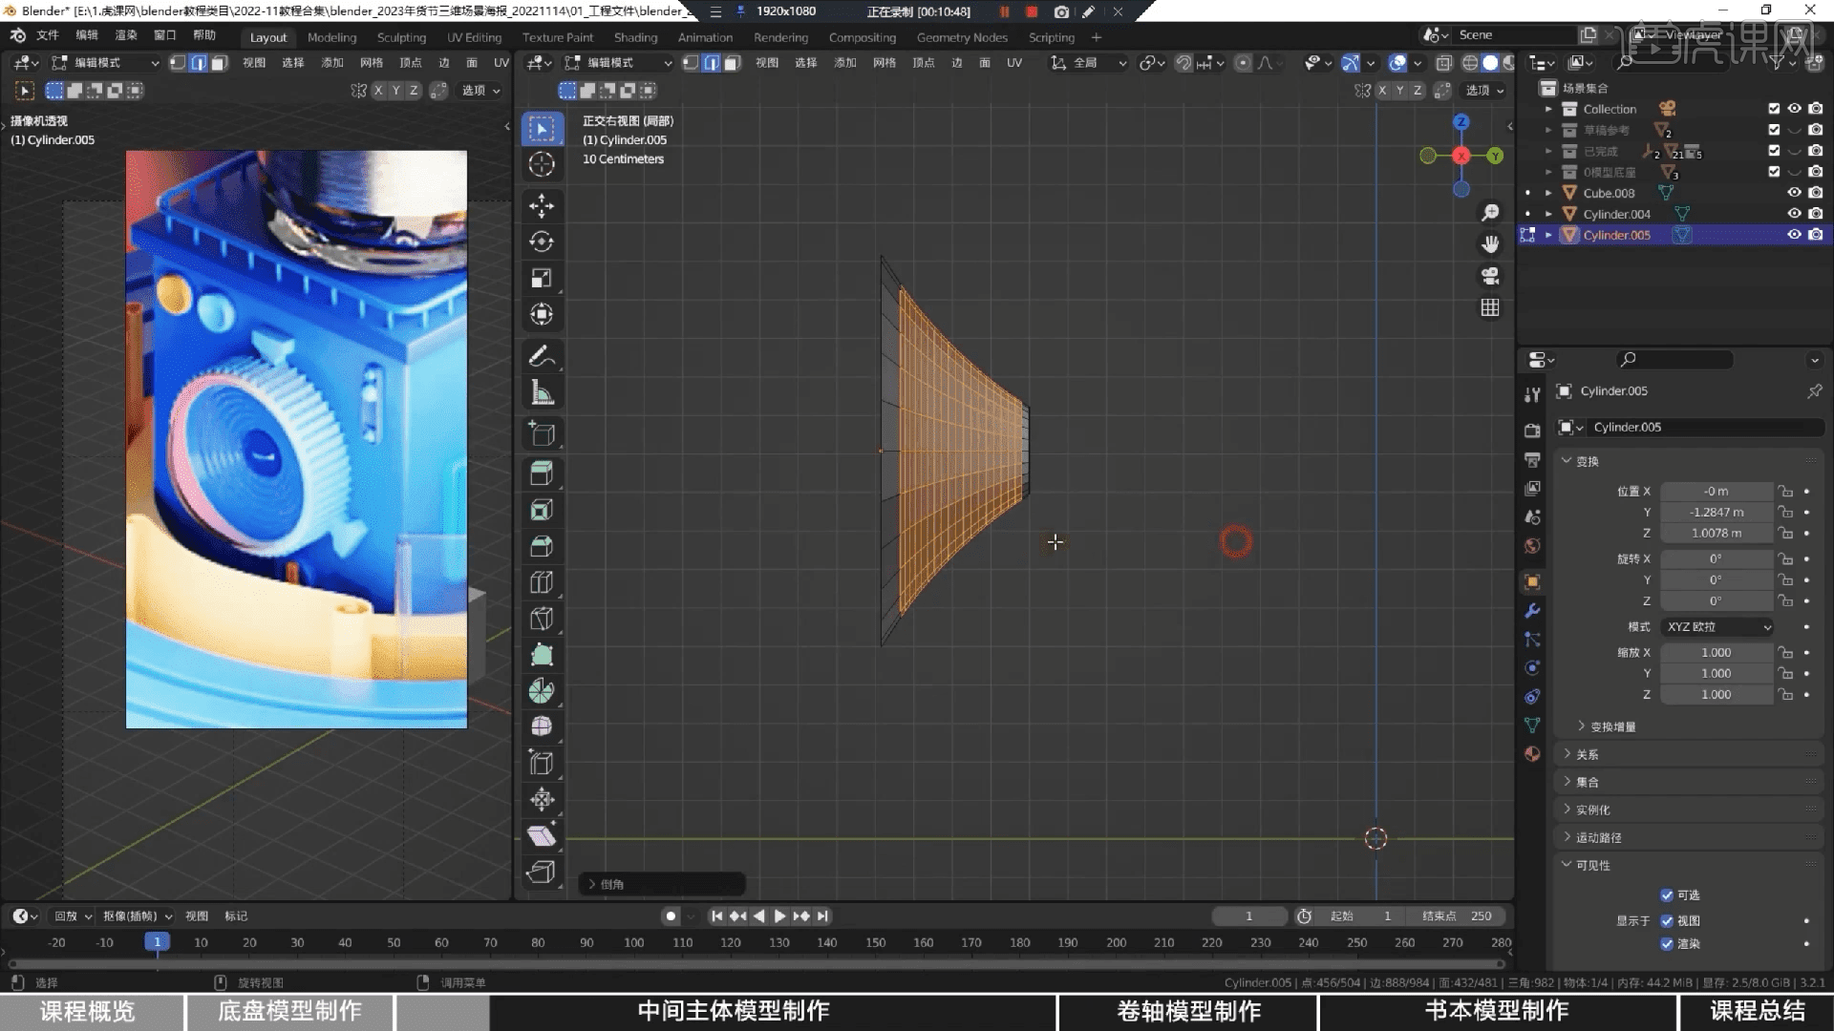Open the 编辑 Edit menu

point(87,35)
